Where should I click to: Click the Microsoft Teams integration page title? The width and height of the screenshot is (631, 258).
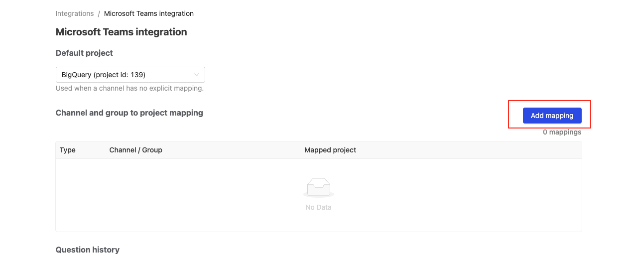click(x=122, y=32)
